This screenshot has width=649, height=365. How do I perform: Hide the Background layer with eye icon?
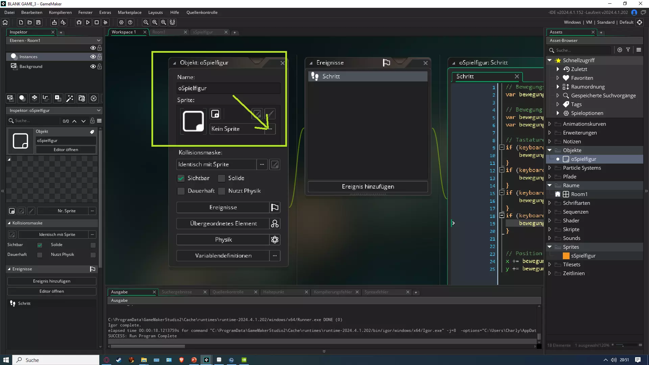[x=93, y=67]
